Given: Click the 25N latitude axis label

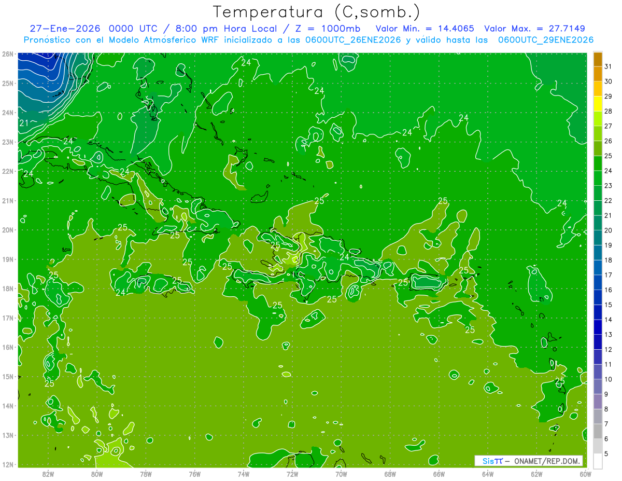Looking at the screenshot, I should 7,83.
